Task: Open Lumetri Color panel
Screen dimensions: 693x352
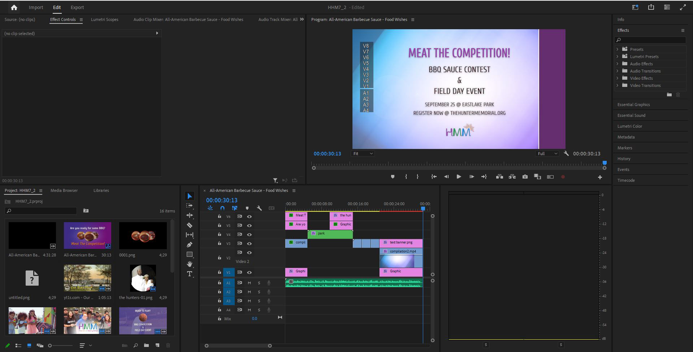Action: [629, 126]
